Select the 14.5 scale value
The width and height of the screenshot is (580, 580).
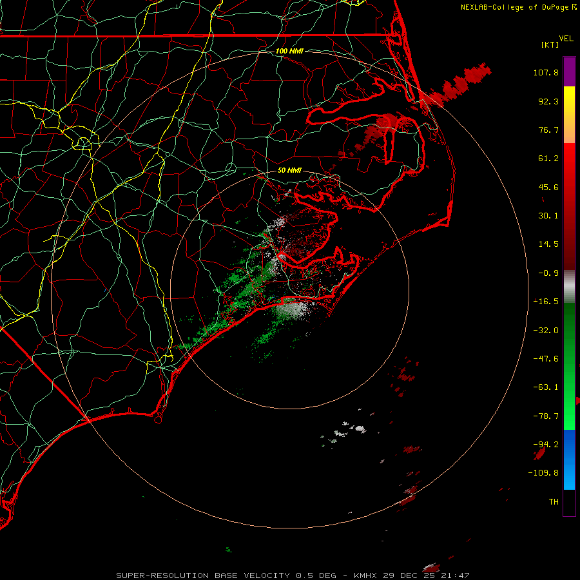pyautogui.click(x=548, y=244)
